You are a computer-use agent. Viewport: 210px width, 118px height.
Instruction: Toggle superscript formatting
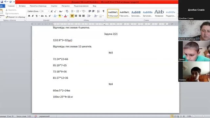pyautogui.click(x=50, y=16)
